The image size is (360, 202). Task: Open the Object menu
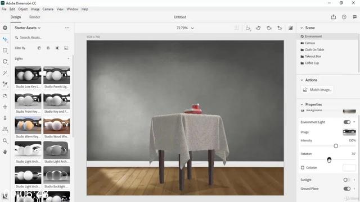(22, 9)
